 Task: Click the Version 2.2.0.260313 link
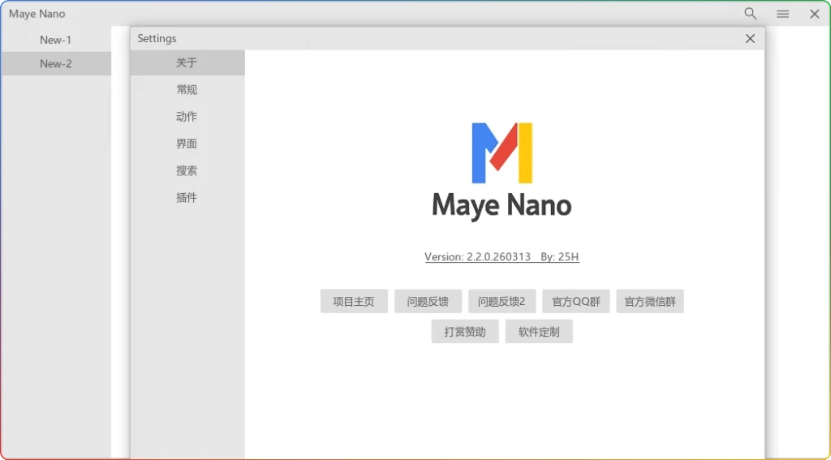tap(502, 257)
